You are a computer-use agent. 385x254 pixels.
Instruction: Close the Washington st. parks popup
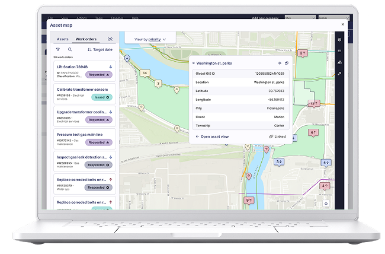[x=194, y=63]
